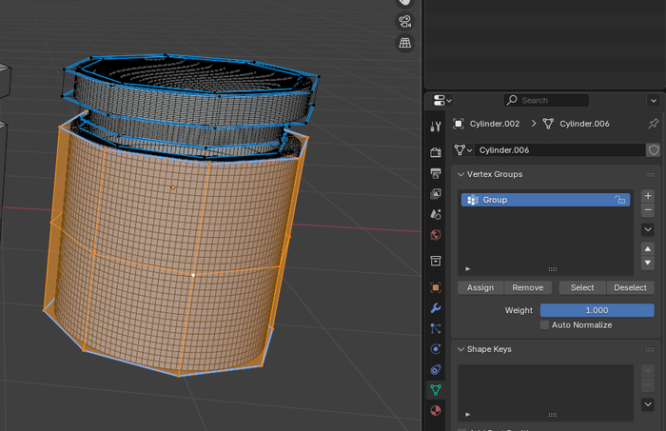Toggle camera view in viewport
Viewport: 666px width, 431px height.
click(x=405, y=22)
